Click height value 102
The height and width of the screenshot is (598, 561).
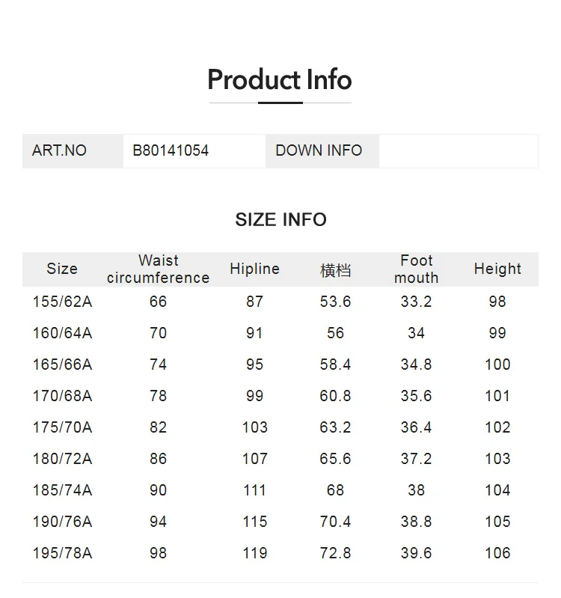(x=497, y=427)
